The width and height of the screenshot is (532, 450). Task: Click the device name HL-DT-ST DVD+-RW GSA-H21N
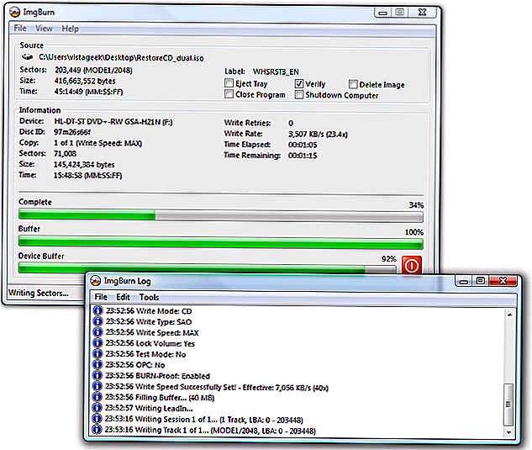coord(113,122)
